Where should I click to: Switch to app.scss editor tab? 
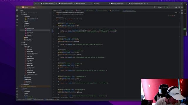tap(79, 10)
